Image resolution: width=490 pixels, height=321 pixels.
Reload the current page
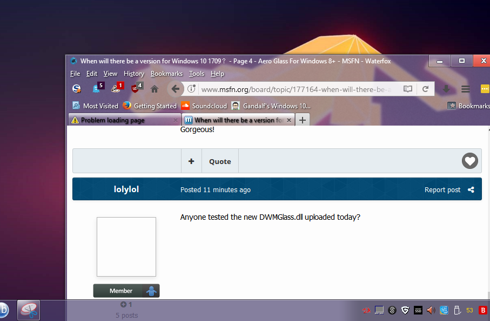point(425,89)
